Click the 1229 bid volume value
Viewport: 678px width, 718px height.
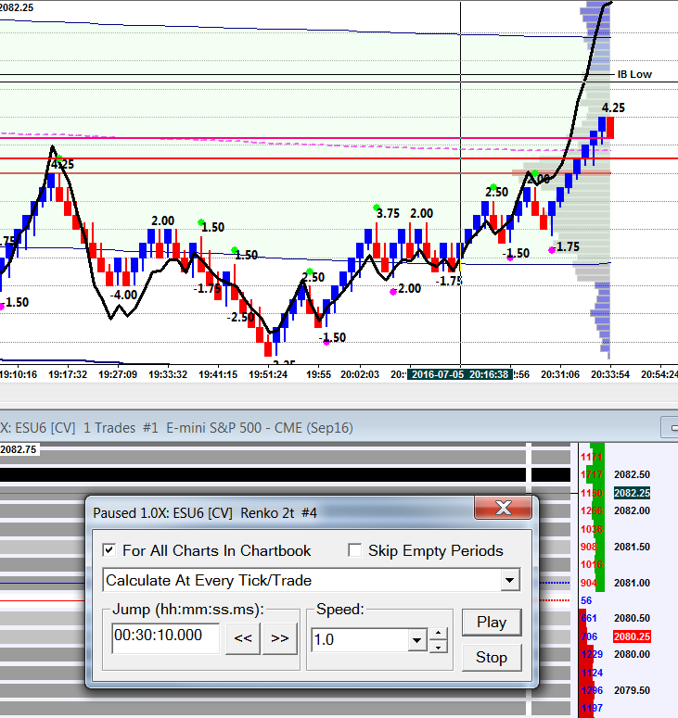pyautogui.click(x=592, y=654)
